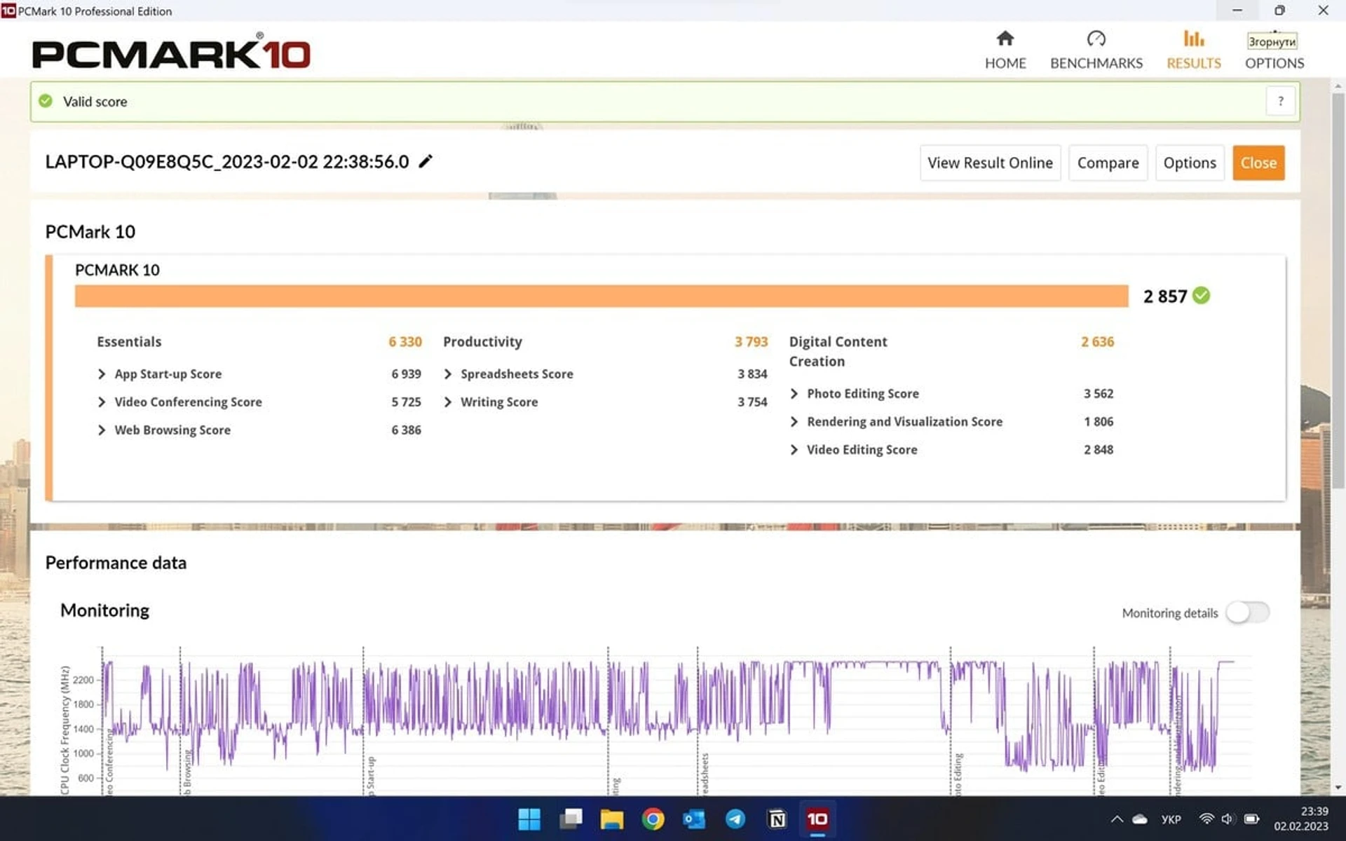Viewport: 1346px width, 841px height.
Task: Click the overall score 2 857
Action: pyautogui.click(x=1165, y=296)
